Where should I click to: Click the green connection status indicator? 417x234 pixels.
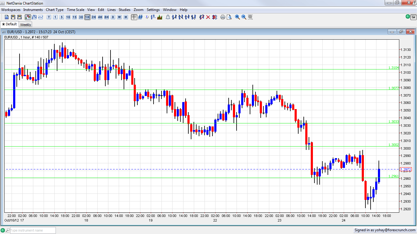(x=408, y=17)
